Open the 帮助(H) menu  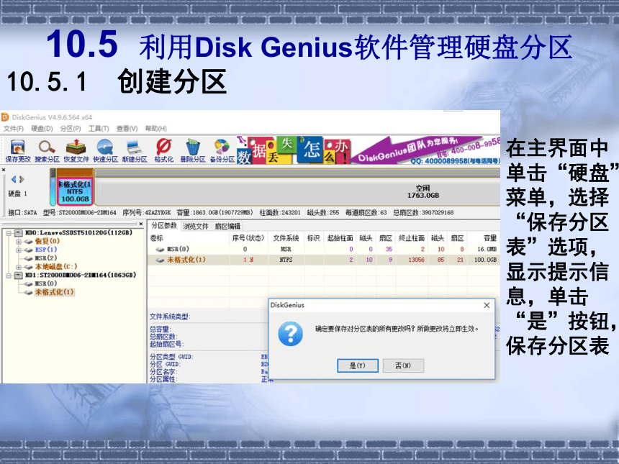(x=155, y=129)
